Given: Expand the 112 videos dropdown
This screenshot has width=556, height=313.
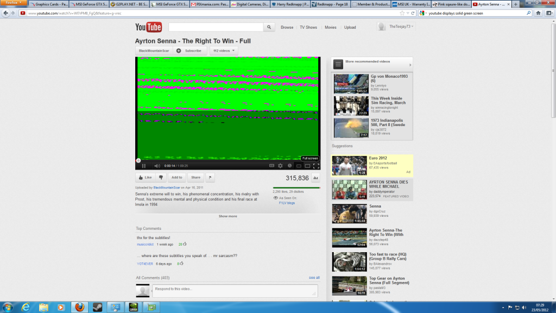Looking at the screenshot, I should click(223, 51).
